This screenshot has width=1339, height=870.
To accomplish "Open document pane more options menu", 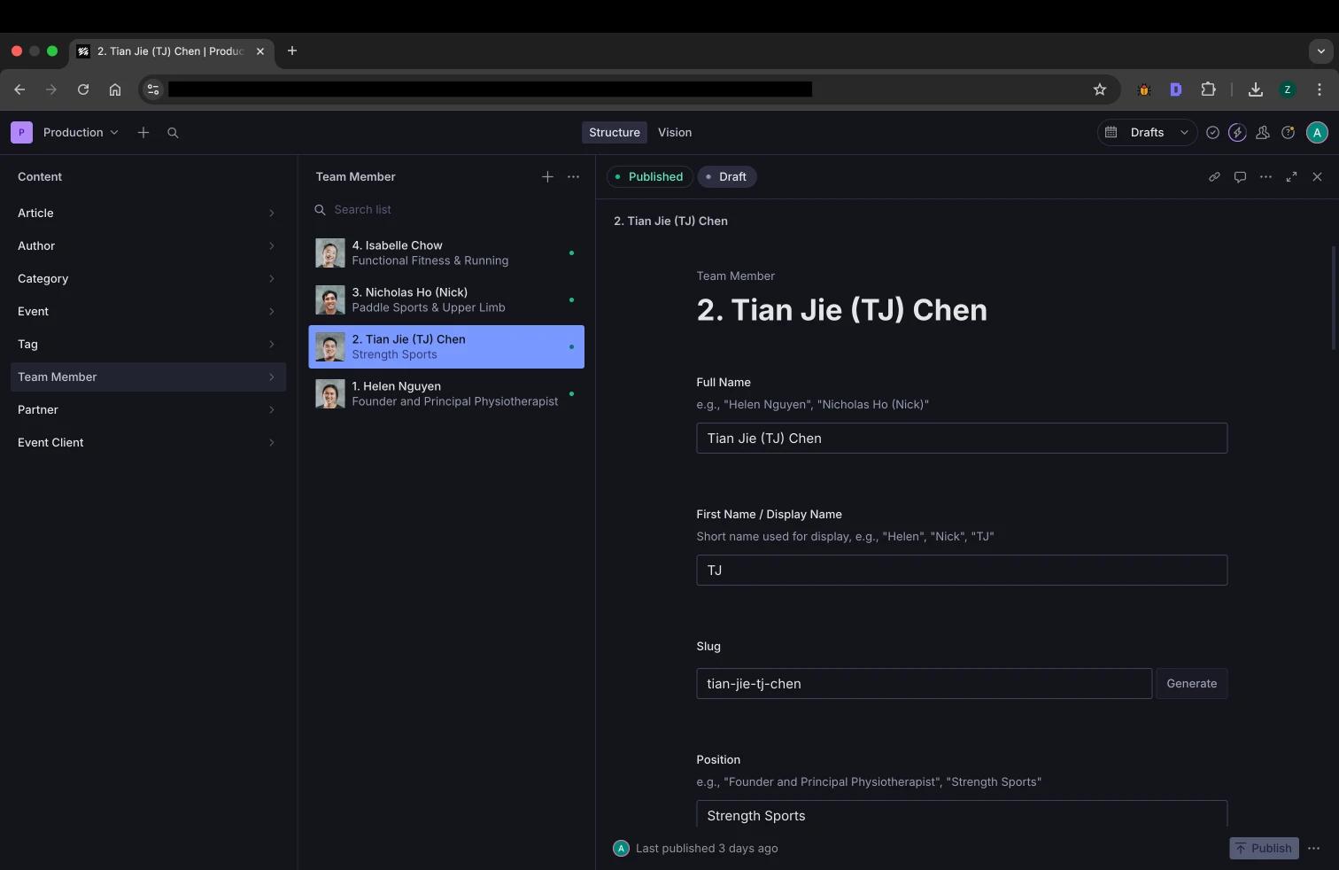I will 1265,176.
